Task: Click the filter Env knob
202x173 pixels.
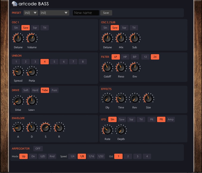Action: pyautogui.click(x=135, y=67)
